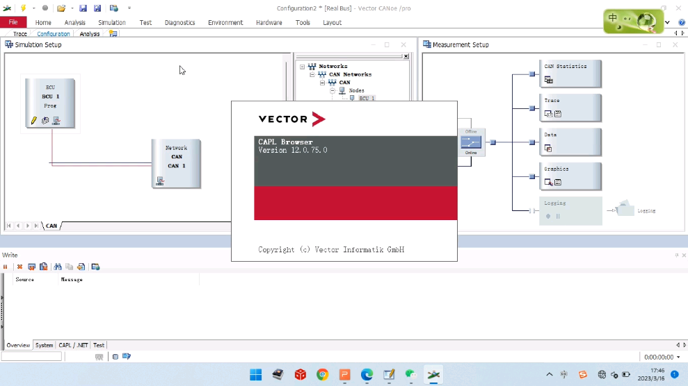
Task: Open the Data block icon
Action: tap(548, 149)
